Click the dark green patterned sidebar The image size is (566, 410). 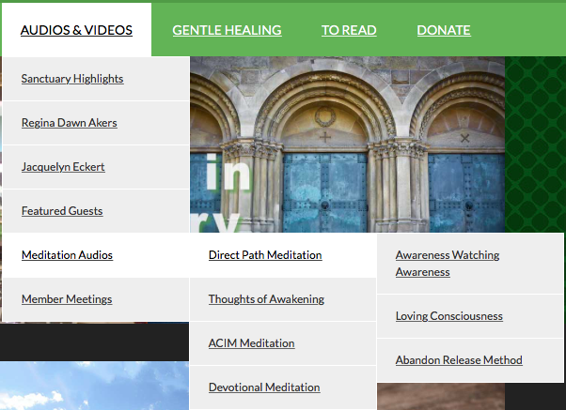pyautogui.click(x=535, y=144)
